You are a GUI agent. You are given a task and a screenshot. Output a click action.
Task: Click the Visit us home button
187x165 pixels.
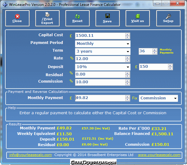tap(138, 18)
